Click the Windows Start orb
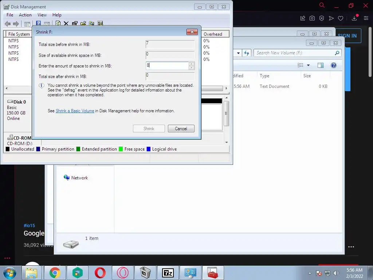The width and height of the screenshot is (373, 280). (10, 273)
